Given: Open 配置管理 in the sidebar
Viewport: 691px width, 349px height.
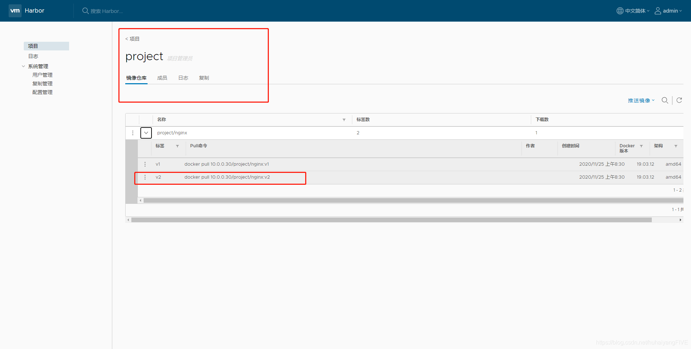Looking at the screenshot, I should [x=42, y=92].
